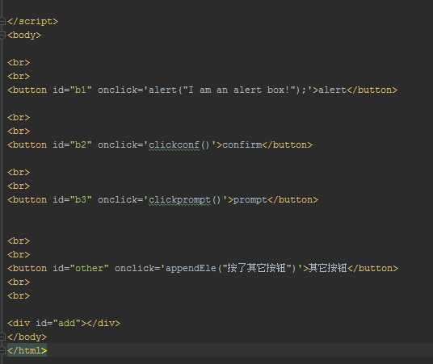The height and width of the screenshot is (364, 433).
Task: Click the alert label text before </button>
Action: click(333, 90)
